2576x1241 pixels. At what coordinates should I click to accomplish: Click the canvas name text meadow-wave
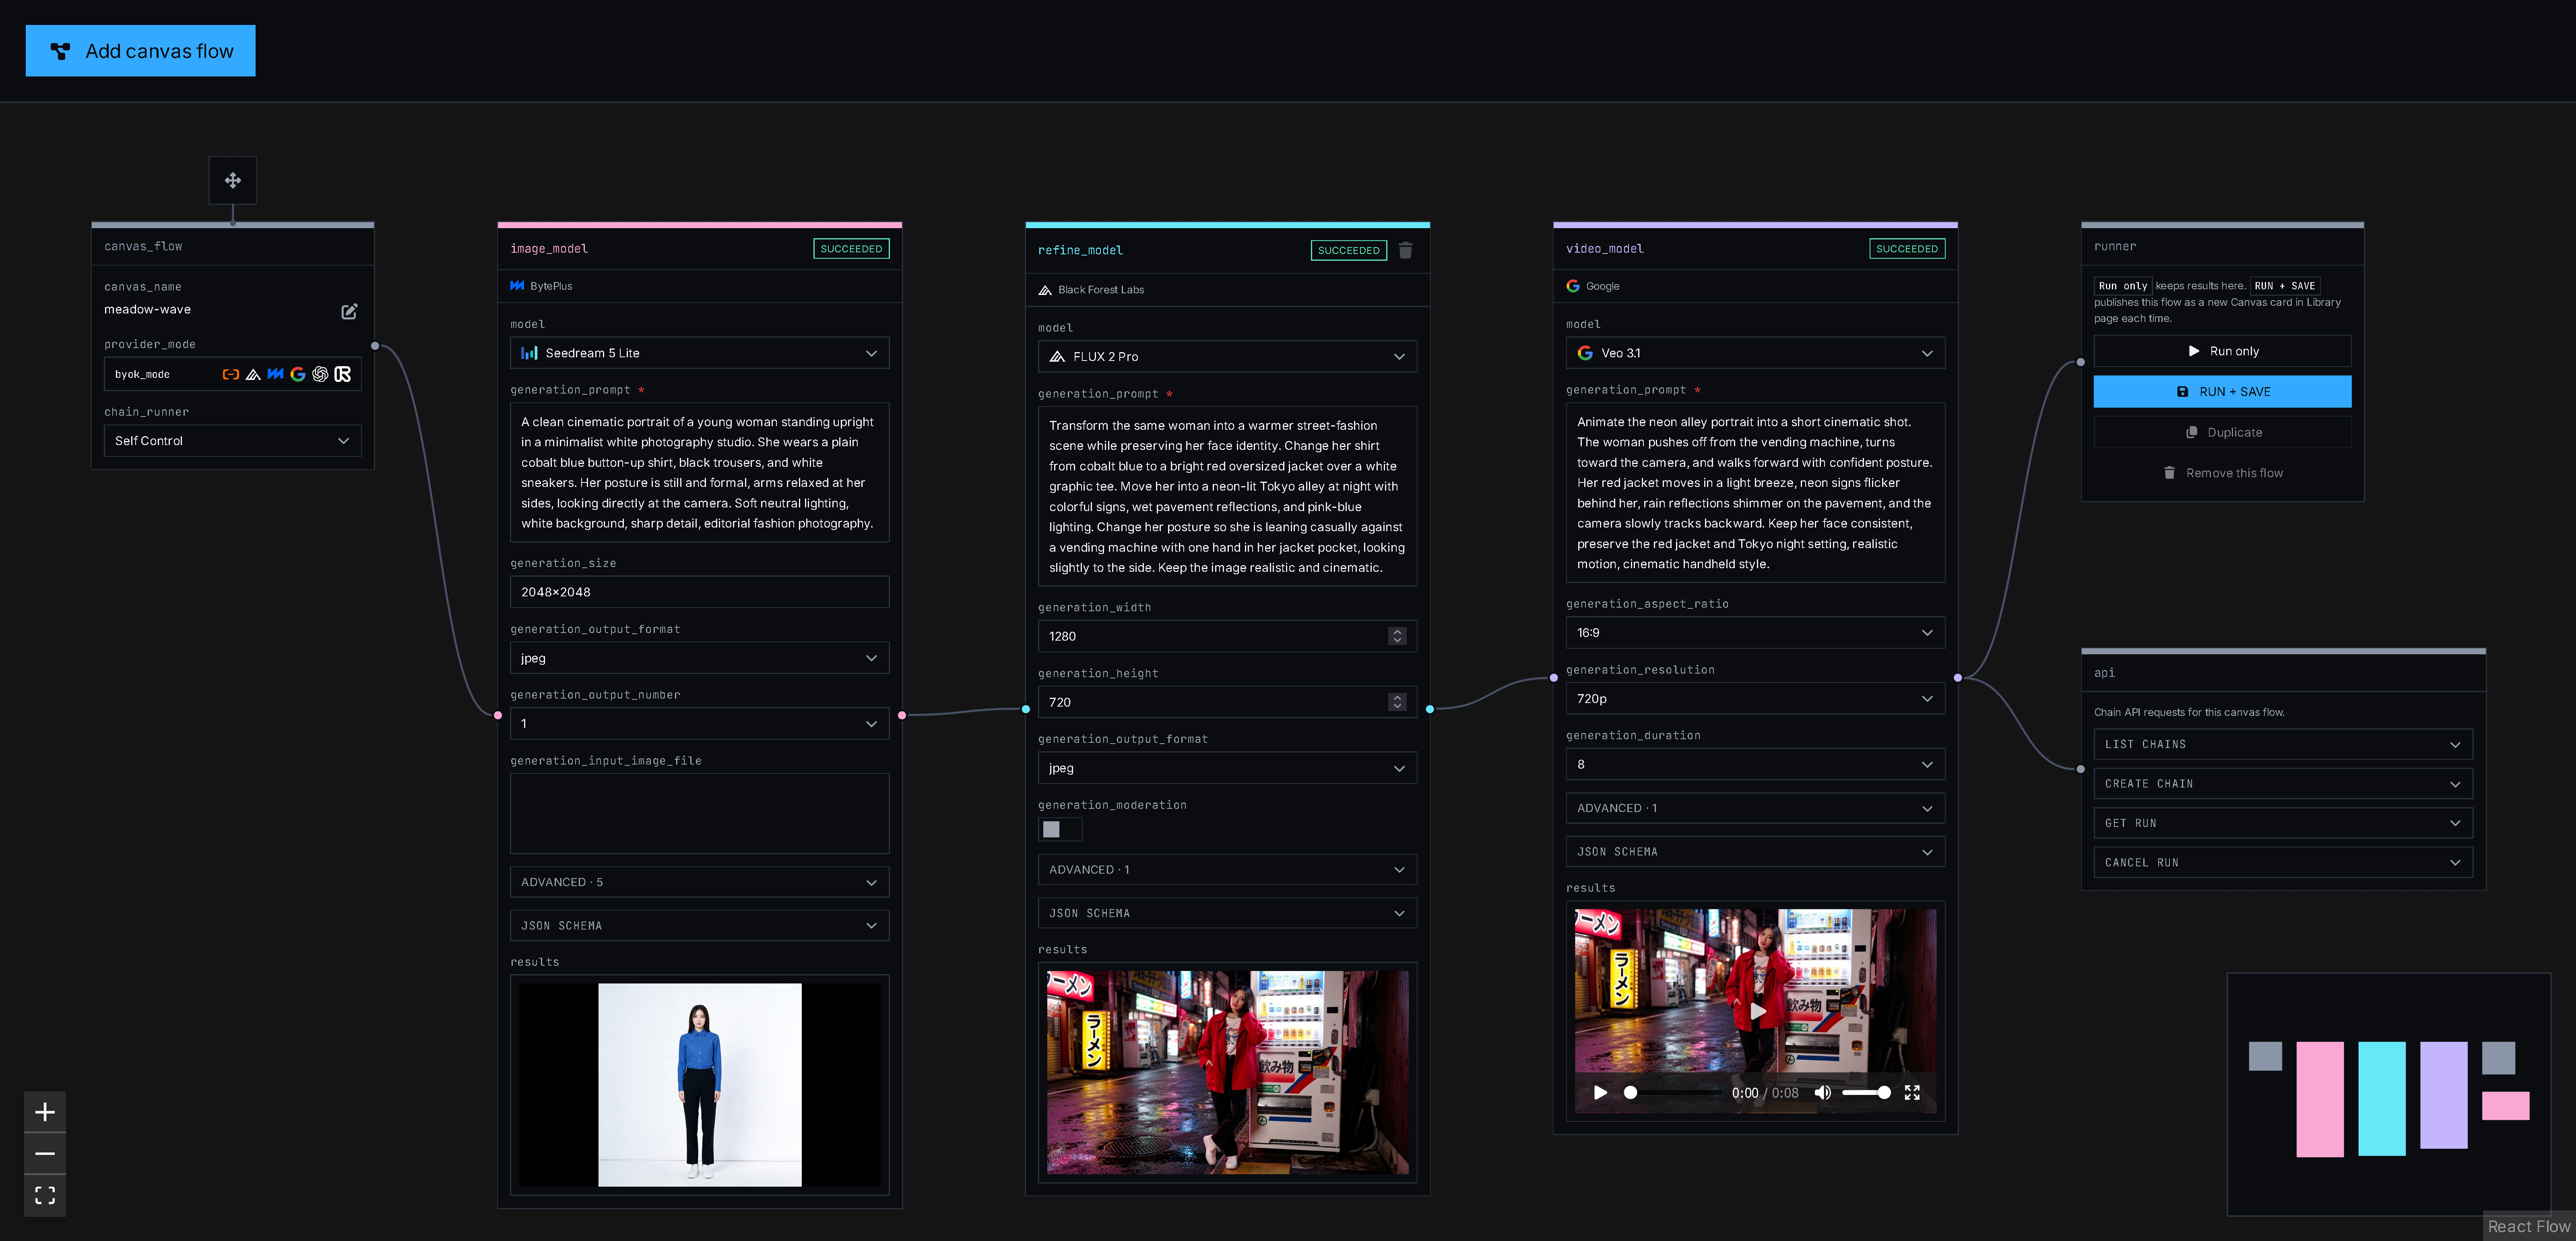click(147, 310)
